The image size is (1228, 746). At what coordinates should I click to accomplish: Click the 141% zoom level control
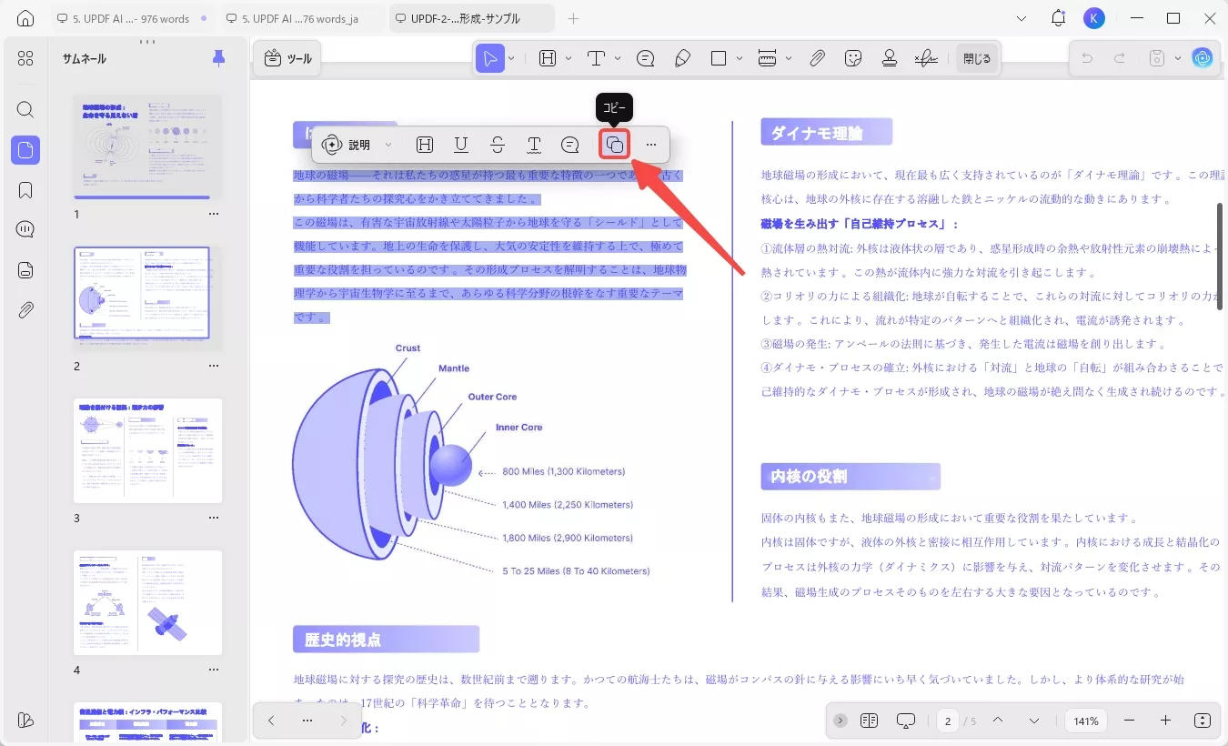click(x=1084, y=721)
